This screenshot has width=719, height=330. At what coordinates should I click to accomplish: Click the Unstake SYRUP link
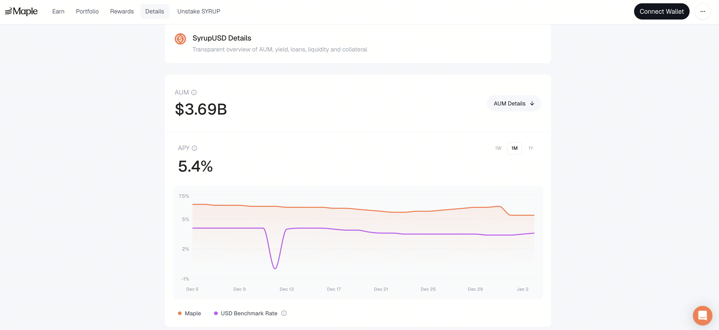(x=199, y=11)
